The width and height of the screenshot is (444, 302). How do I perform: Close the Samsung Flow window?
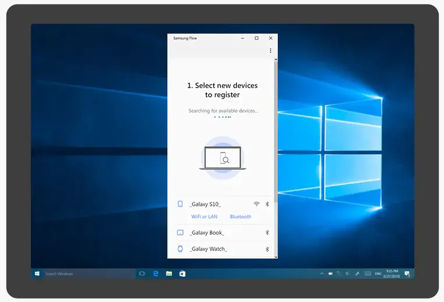click(271, 38)
